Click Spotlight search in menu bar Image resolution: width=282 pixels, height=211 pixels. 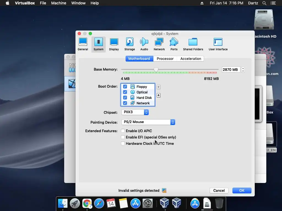pyautogui.click(x=264, y=3)
